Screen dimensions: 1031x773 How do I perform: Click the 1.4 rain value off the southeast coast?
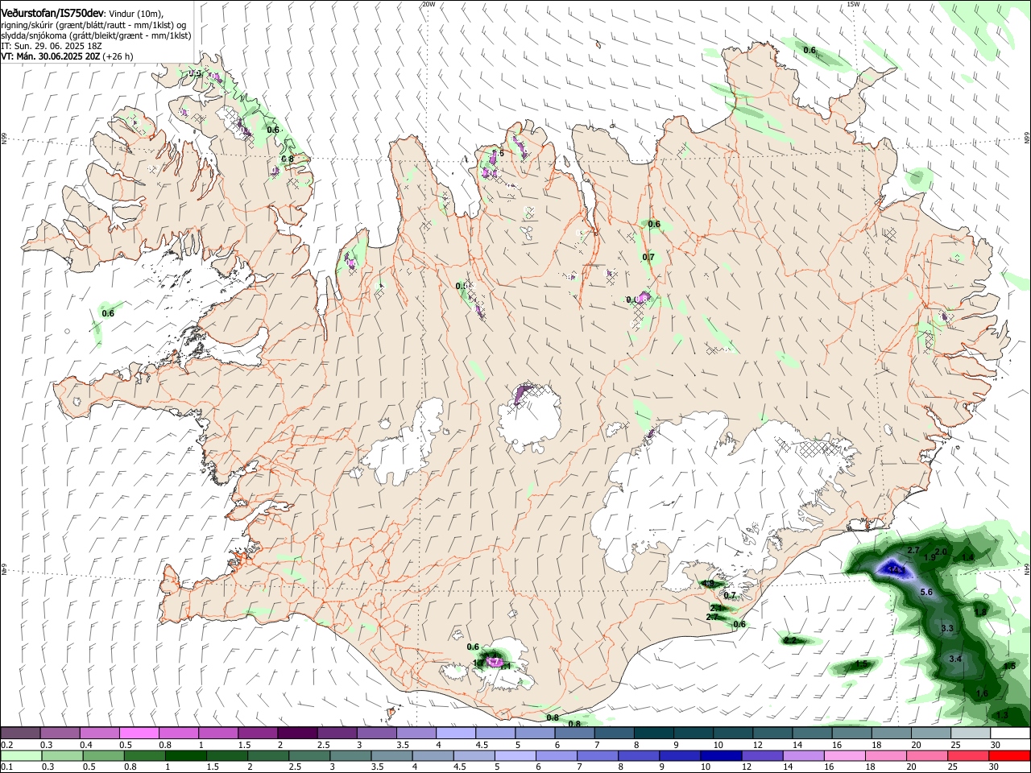(968, 557)
